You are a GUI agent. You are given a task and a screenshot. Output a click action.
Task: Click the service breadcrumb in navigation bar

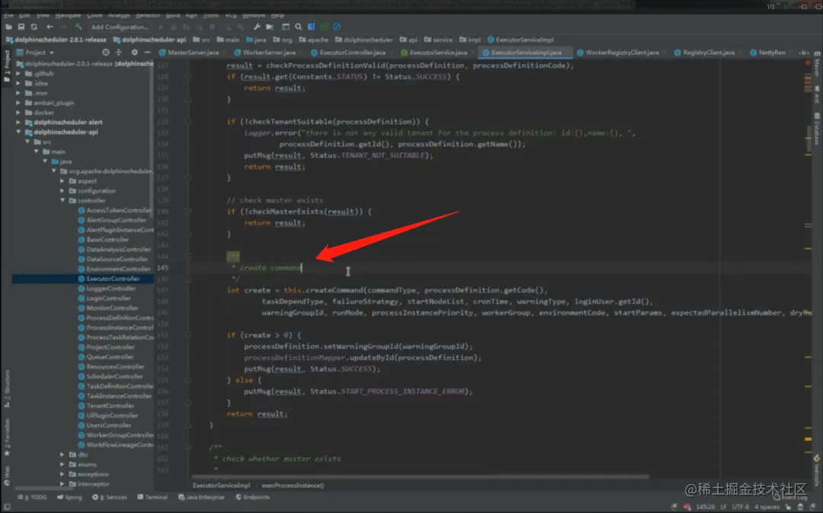coord(438,40)
